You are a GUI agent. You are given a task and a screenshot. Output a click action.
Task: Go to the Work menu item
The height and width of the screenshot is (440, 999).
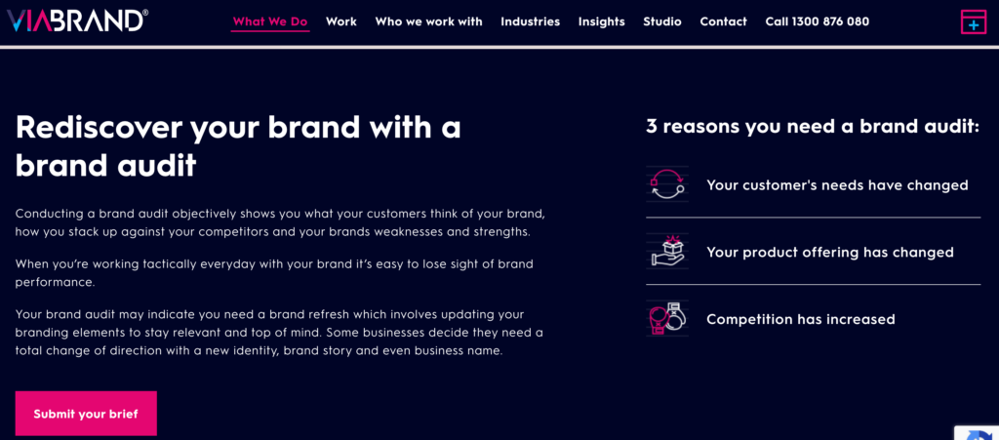click(341, 21)
